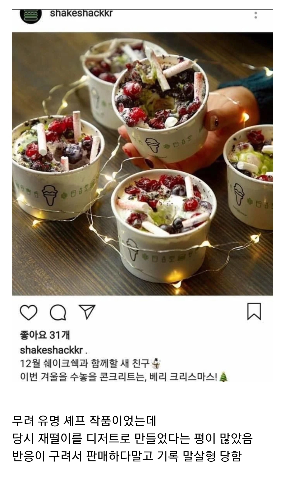This screenshot has height=478, width=285.
Task: Open the three-dot more options menu
Action: [x=255, y=15]
